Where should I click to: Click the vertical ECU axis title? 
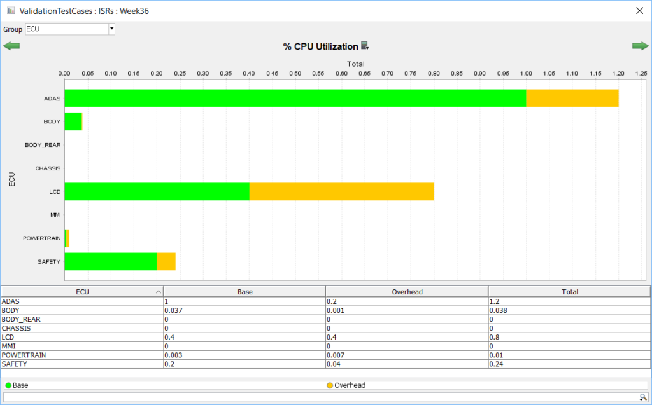pyautogui.click(x=11, y=179)
